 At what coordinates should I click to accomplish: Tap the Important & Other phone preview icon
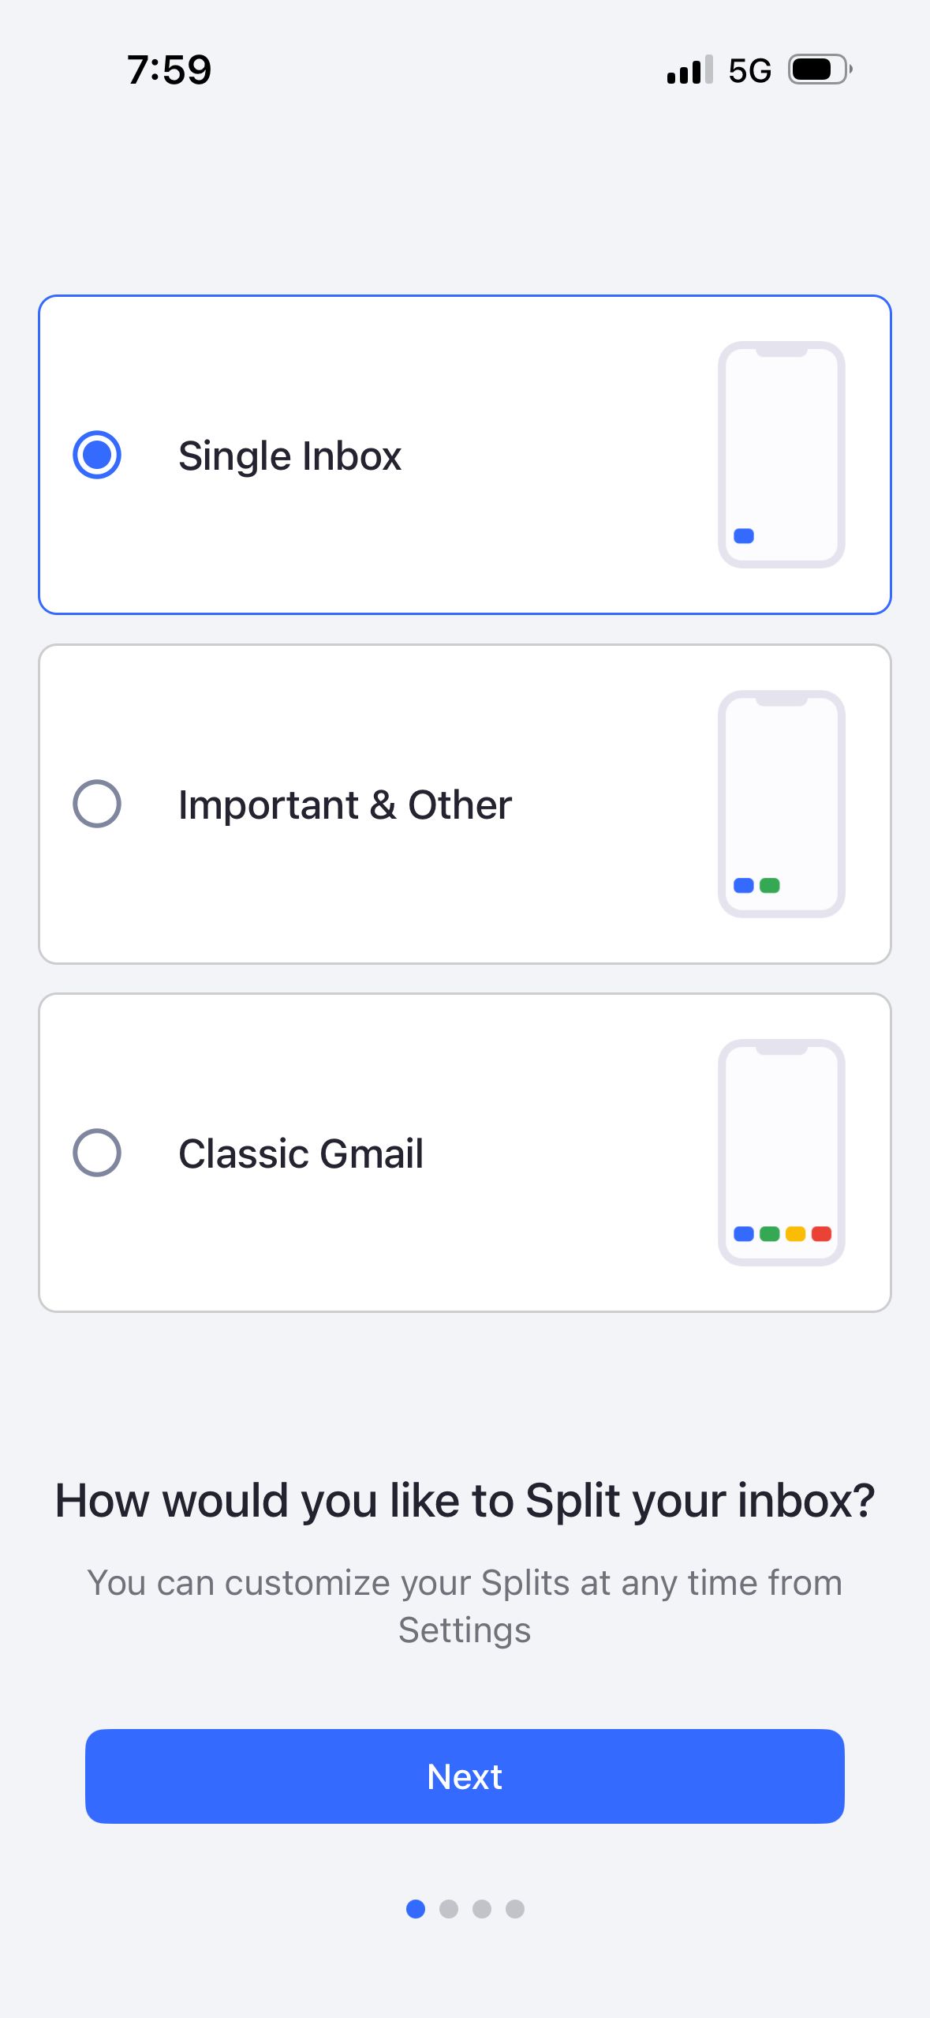click(x=781, y=804)
